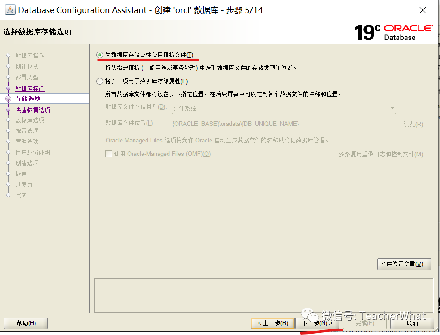Open 数据库文件存储类型 dropdown
The image size is (440, 335).
(284, 108)
